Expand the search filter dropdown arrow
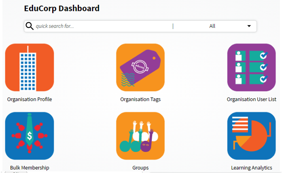This screenshot has height=173, width=282. click(249, 26)
